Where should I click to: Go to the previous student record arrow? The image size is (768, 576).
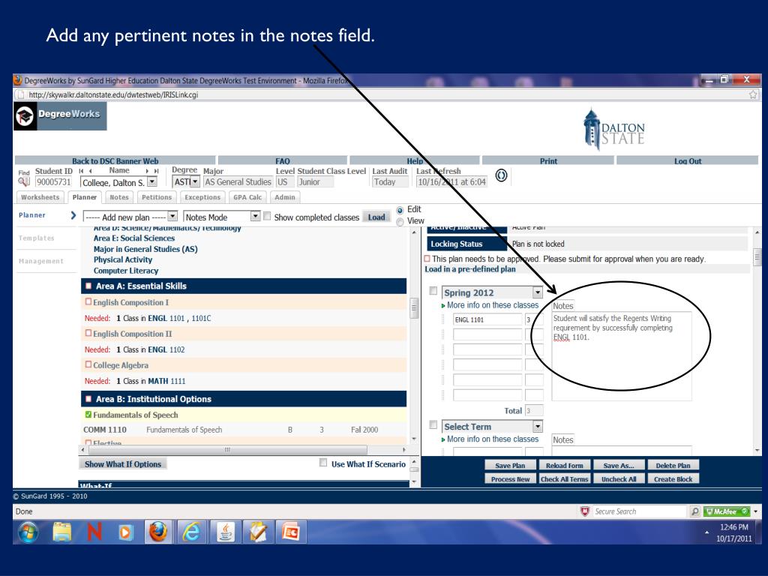click(90, 171)
